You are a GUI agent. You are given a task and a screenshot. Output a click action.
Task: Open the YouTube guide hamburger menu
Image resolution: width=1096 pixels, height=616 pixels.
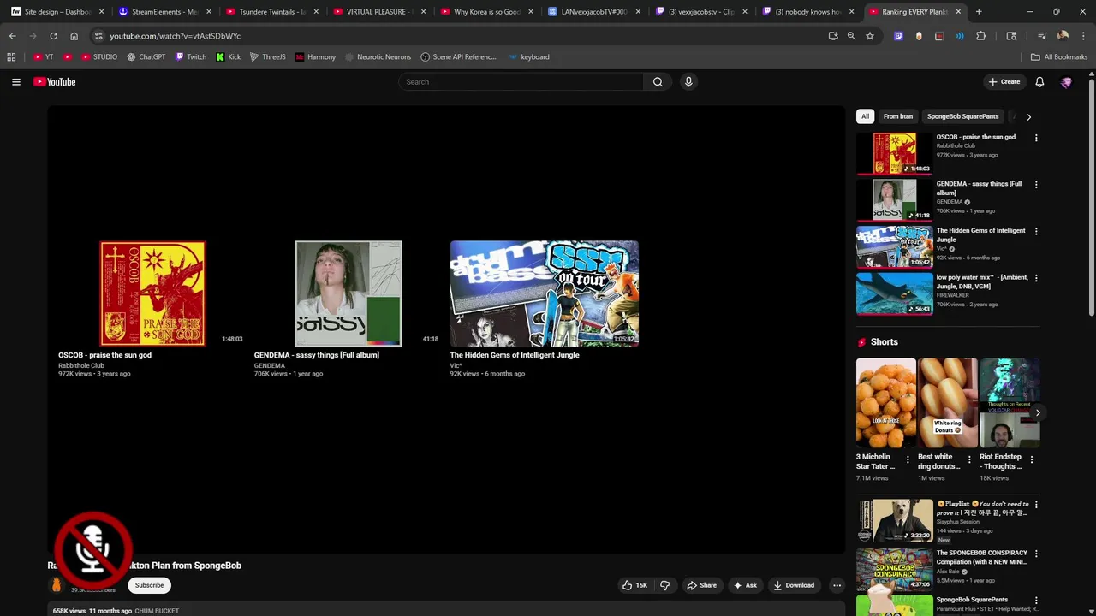click(x=16, y=81)
